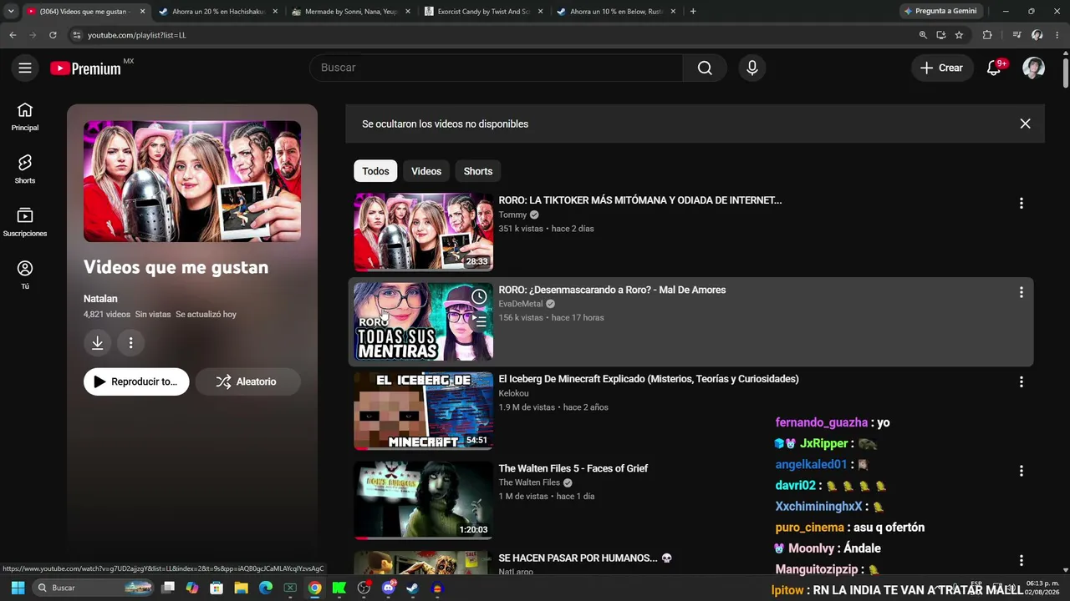The height and width of the screenshot is (601, 1070).
Task: Select the Videos filter chip
Action: 426,171
